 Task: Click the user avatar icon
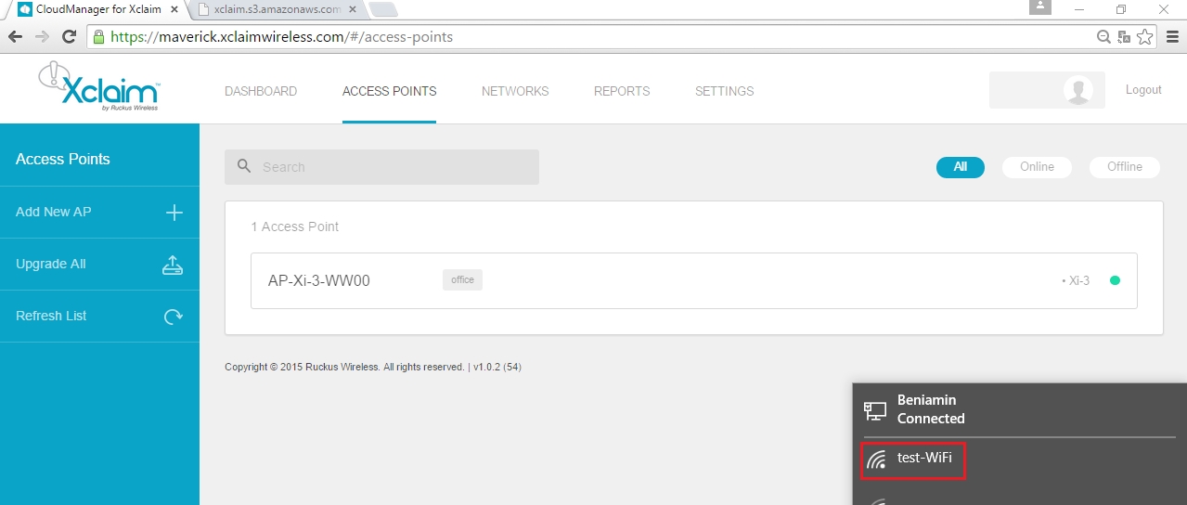[1077, 90]
